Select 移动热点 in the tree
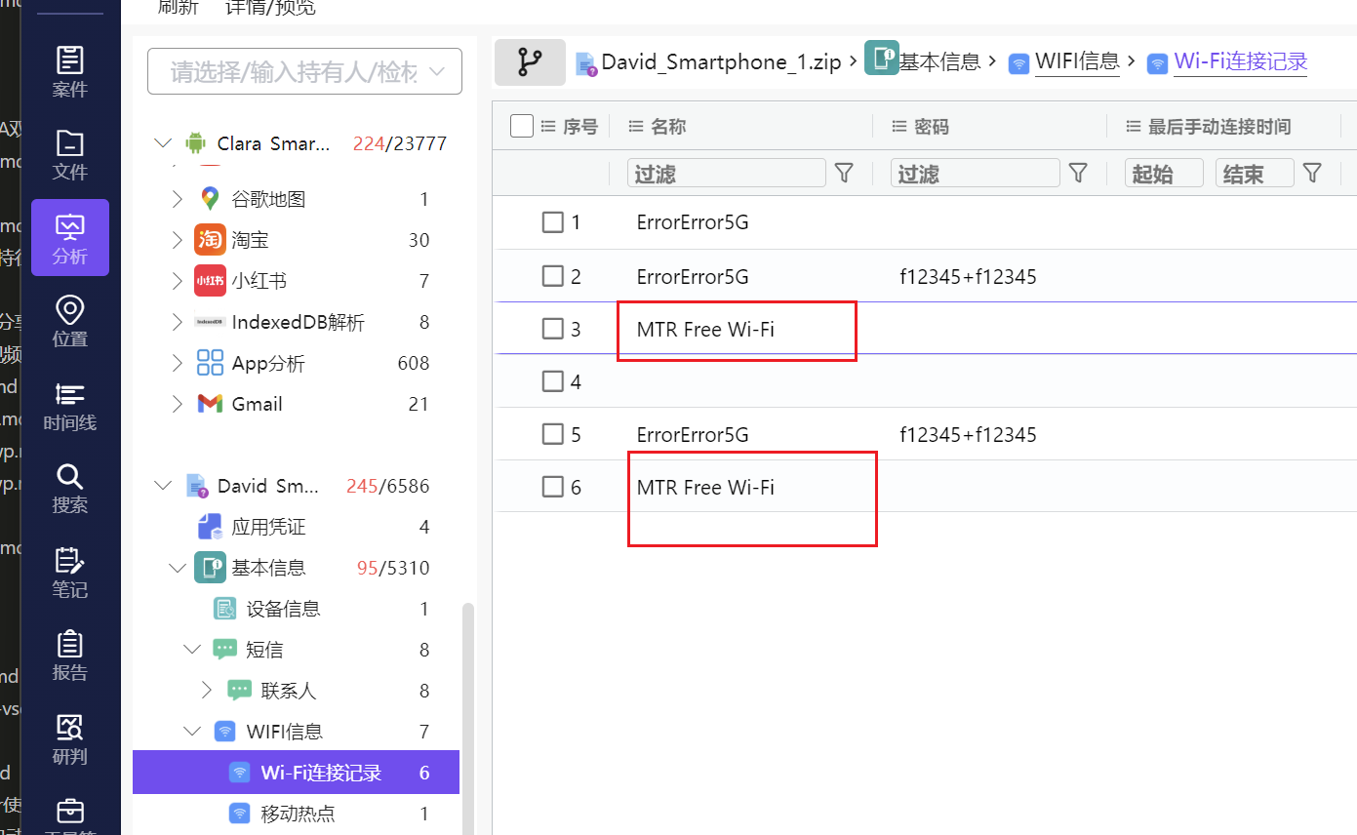 coord(299,814)
